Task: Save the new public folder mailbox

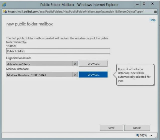Action: coord(111,128)
